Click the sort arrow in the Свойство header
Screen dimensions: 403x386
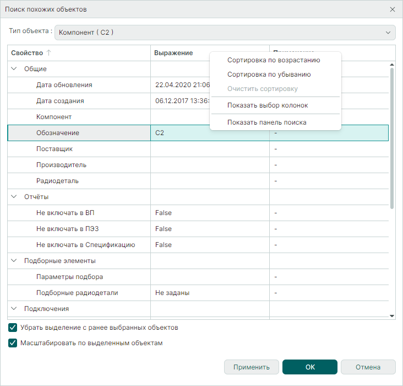(48, 53)
